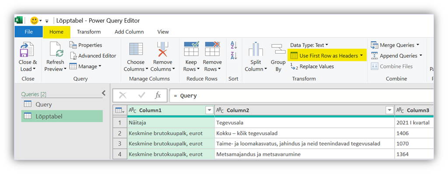Viewport: 448px width, 174px height.
Task: Click the Remove Columns icon
Action: 163,49
